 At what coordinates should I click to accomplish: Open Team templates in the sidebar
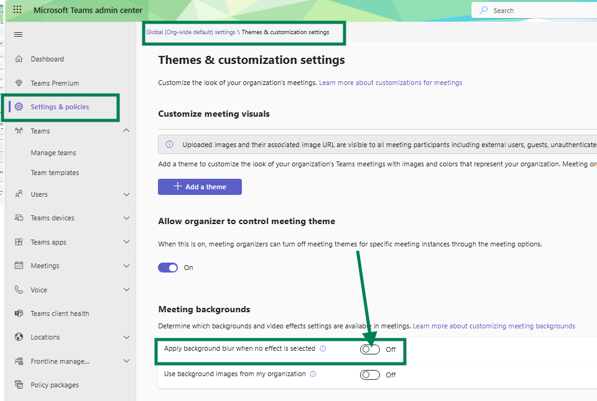point(55,173)
